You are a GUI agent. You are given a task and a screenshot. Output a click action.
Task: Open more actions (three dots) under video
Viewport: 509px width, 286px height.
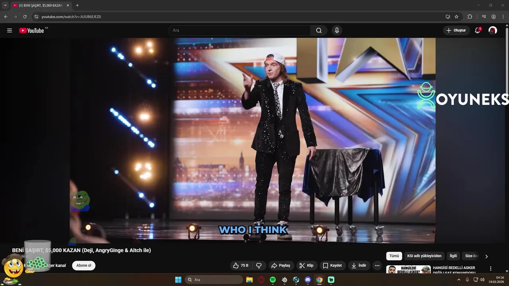(377, 265)
